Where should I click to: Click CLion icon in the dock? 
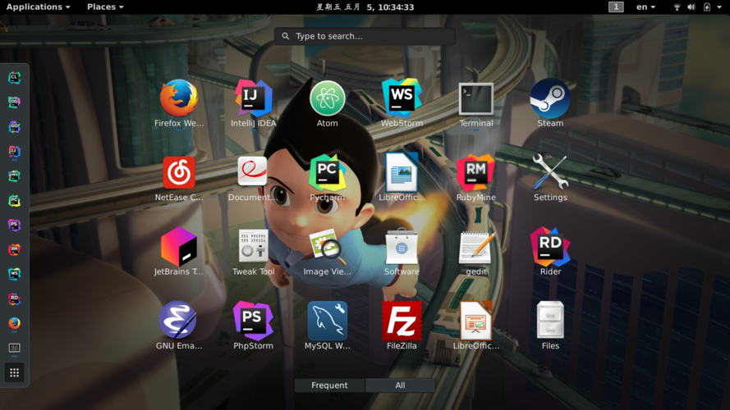pos(15,78)
